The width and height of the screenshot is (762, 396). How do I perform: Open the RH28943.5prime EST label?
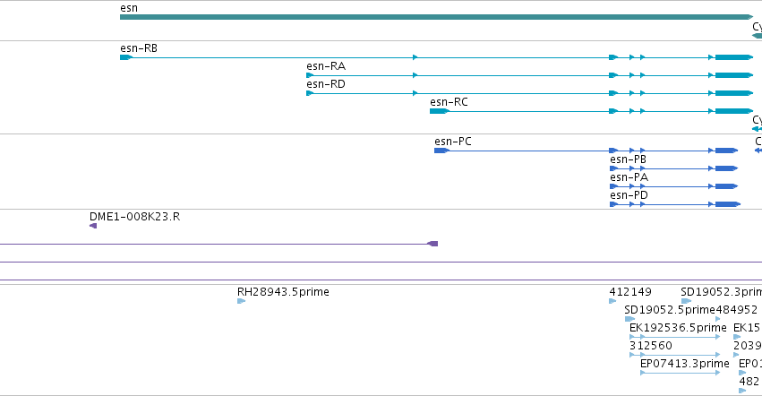[283, 292]
